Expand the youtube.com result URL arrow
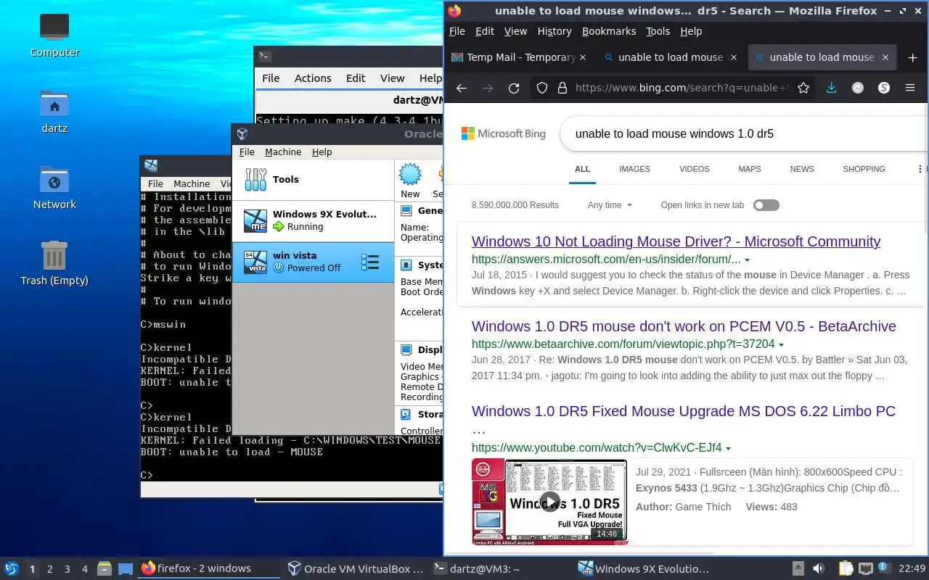The image size is (929, 580). [728, 448]
